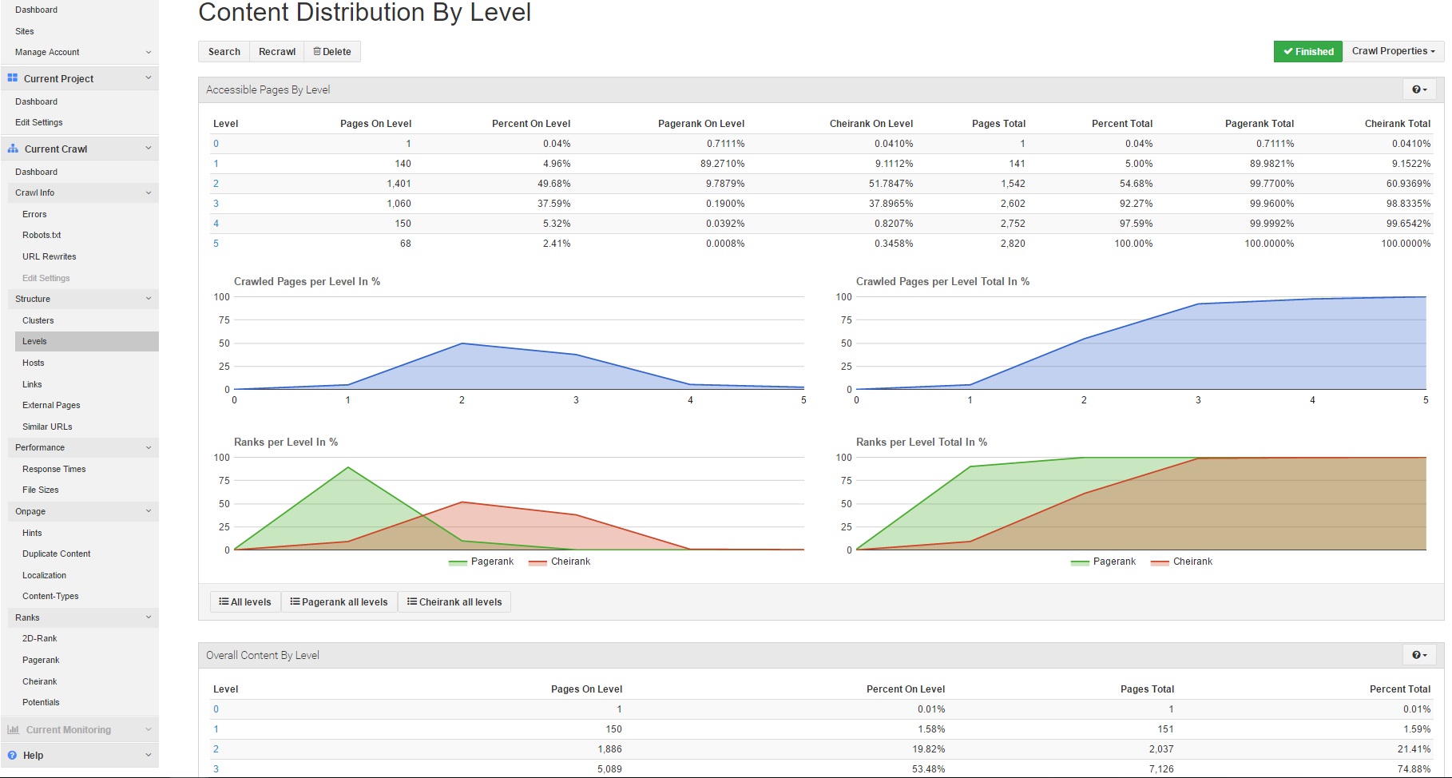Image resolution: width=1452 pixels, height=778 pixels.
Task: Open the Crawl Properties dropdown
Action: [1393, 51]
